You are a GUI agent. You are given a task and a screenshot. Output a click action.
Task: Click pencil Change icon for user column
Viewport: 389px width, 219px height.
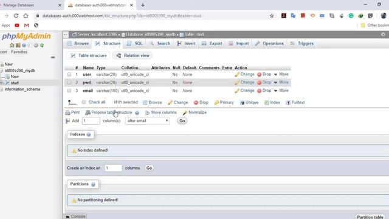(237, 74)
